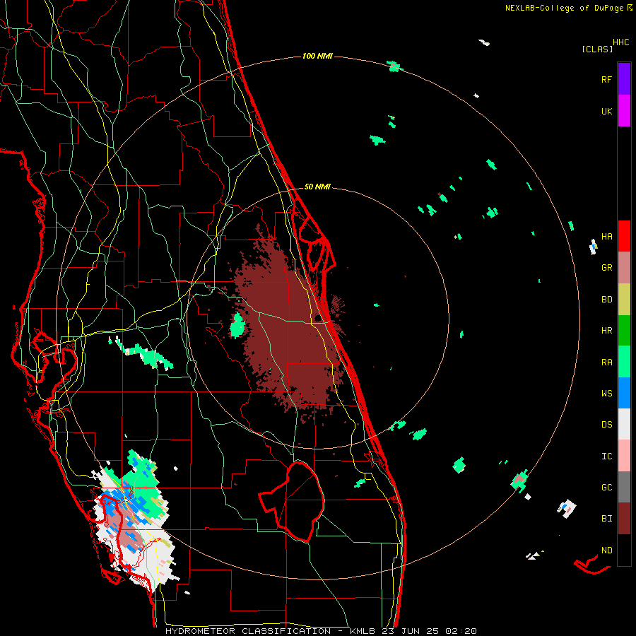This screenshot has height=636, width=636.
Task: Click the purple RF legend color swatch
Action: coord(624,78)
